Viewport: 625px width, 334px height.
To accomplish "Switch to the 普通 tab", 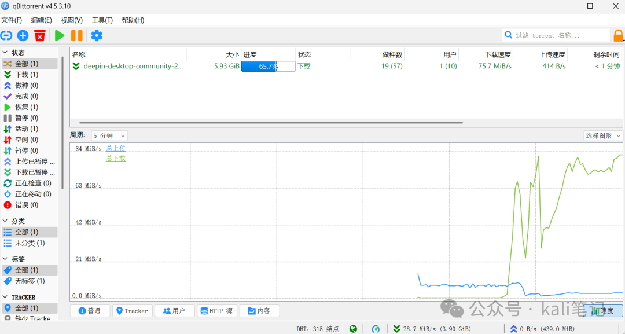I will click(90, 311).
